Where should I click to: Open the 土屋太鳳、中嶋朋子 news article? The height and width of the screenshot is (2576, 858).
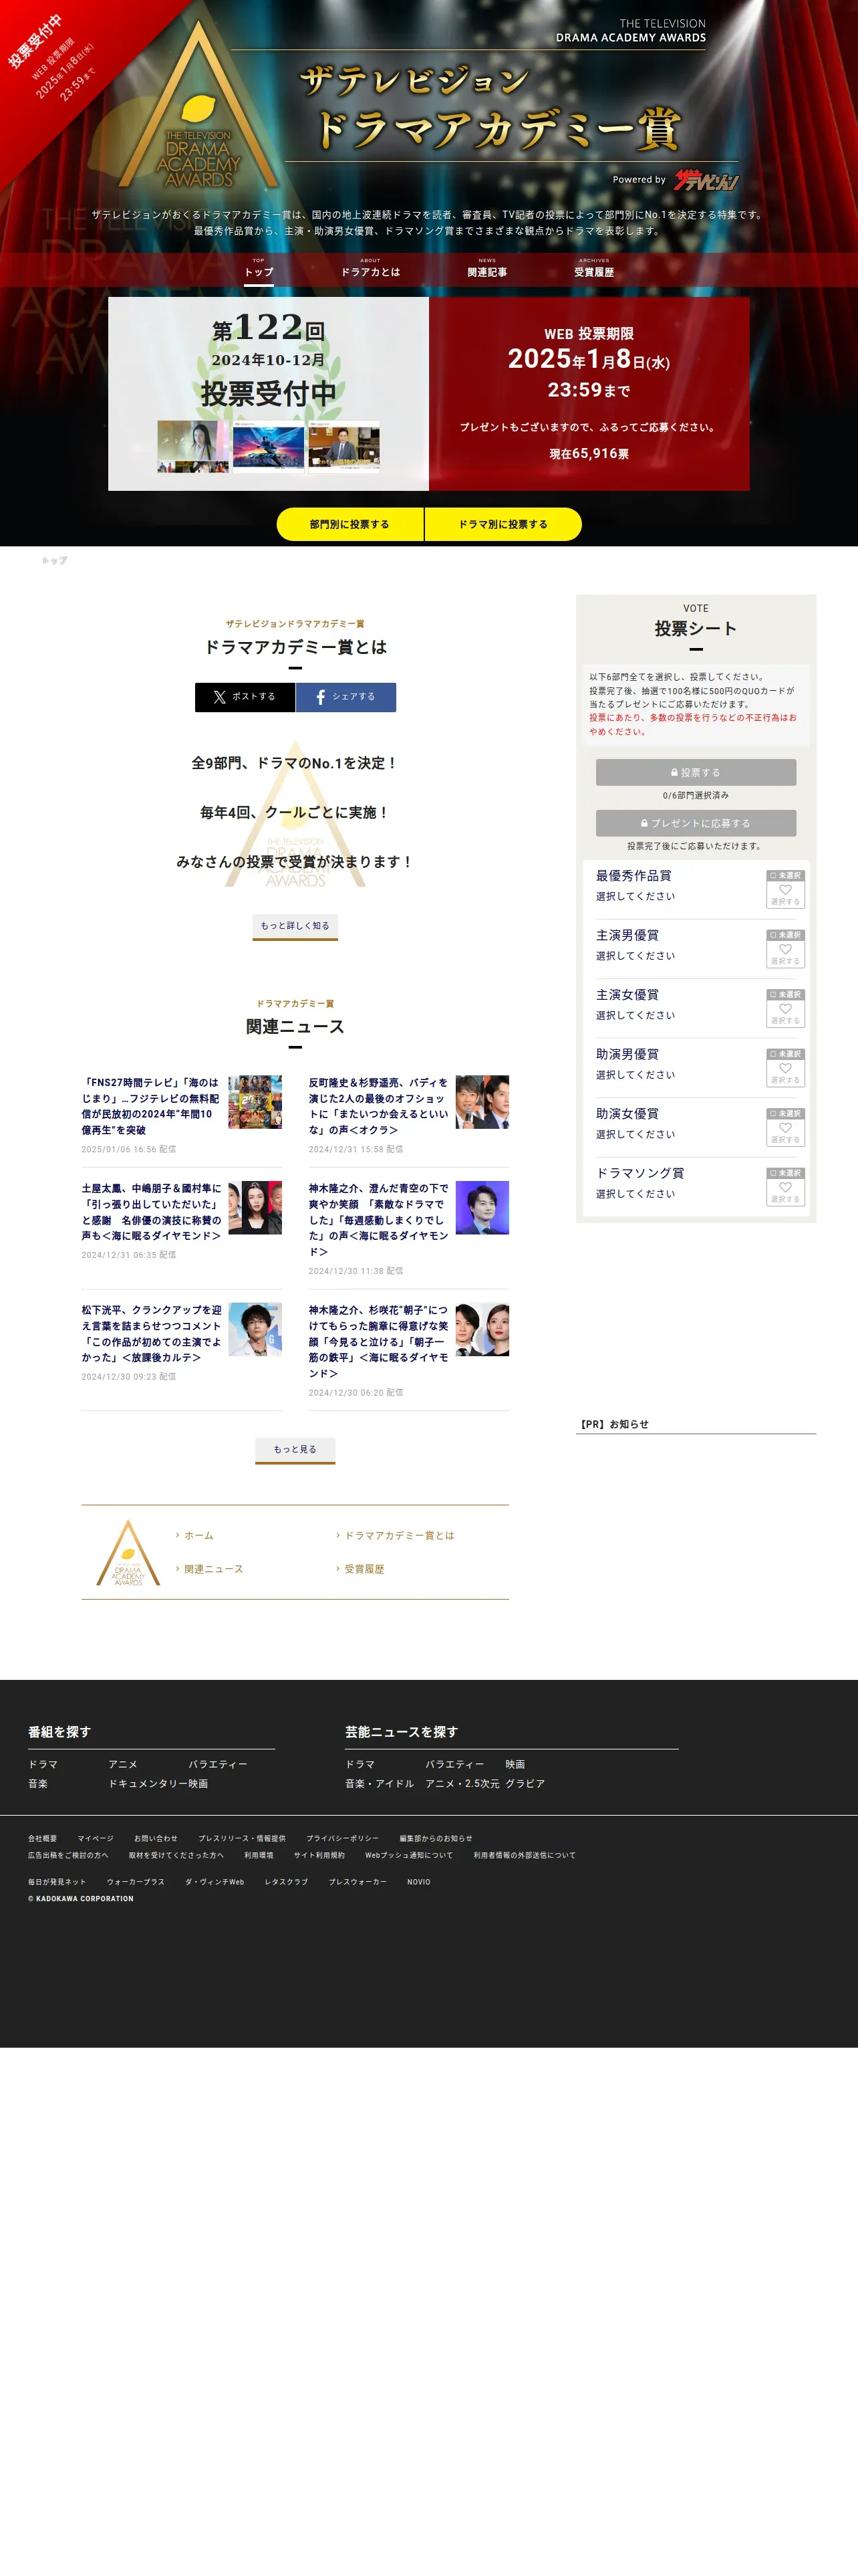point(151,1212)
